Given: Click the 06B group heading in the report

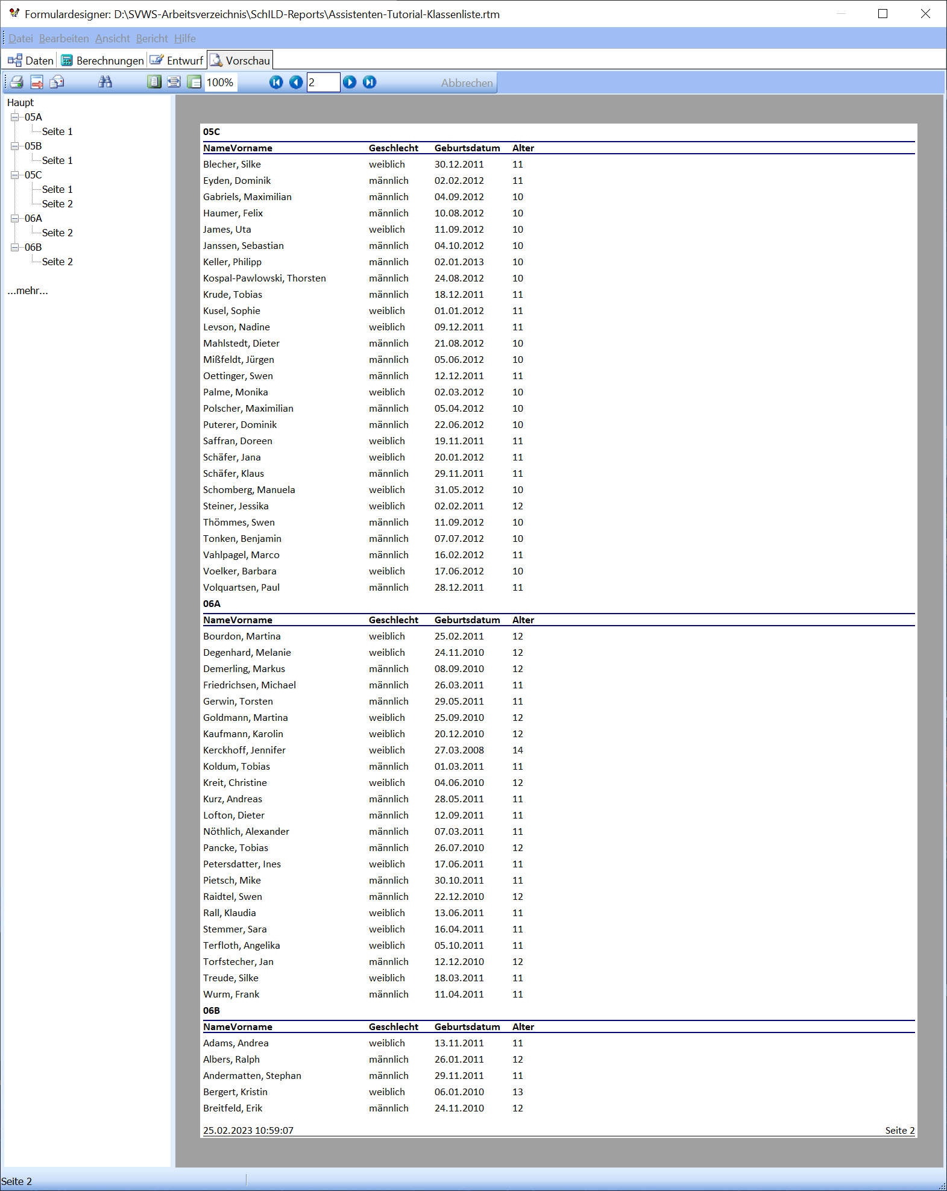Looking at the screenshot, I should pos(212,1010).
